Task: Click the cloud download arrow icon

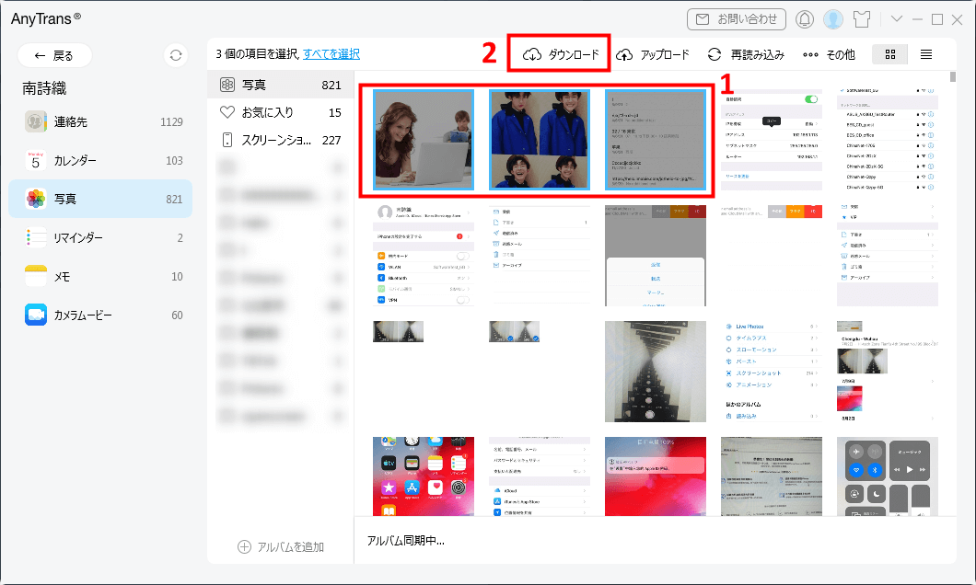Action: [532, 54]
